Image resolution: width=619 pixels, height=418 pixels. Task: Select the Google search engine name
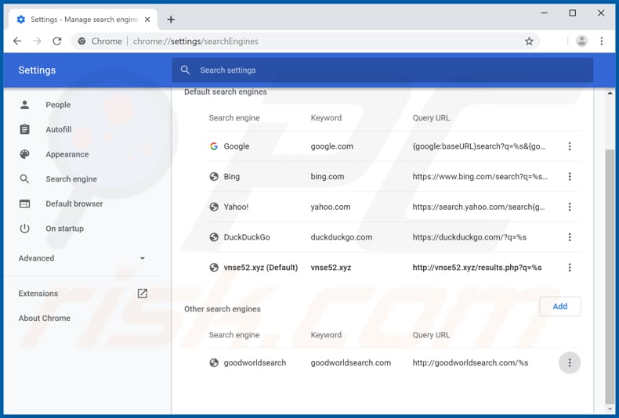coord(237,146)
